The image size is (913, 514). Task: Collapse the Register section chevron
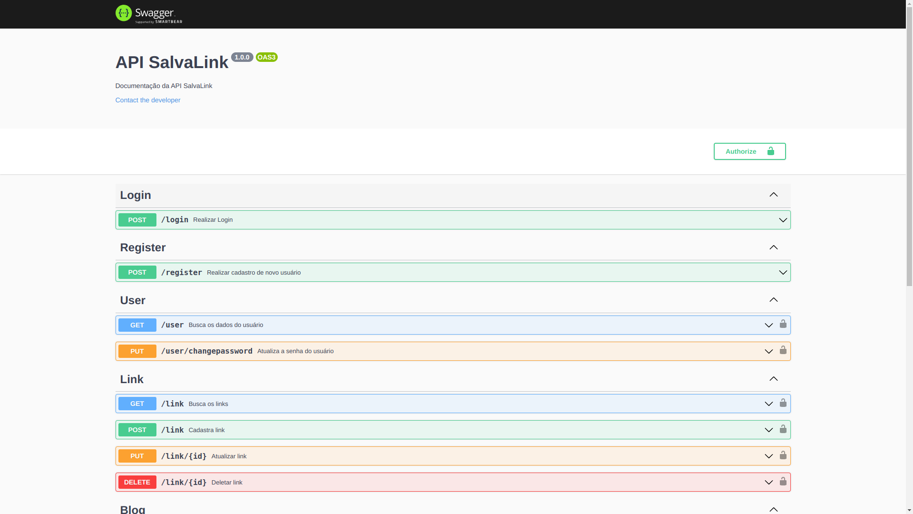click(773, 247)
